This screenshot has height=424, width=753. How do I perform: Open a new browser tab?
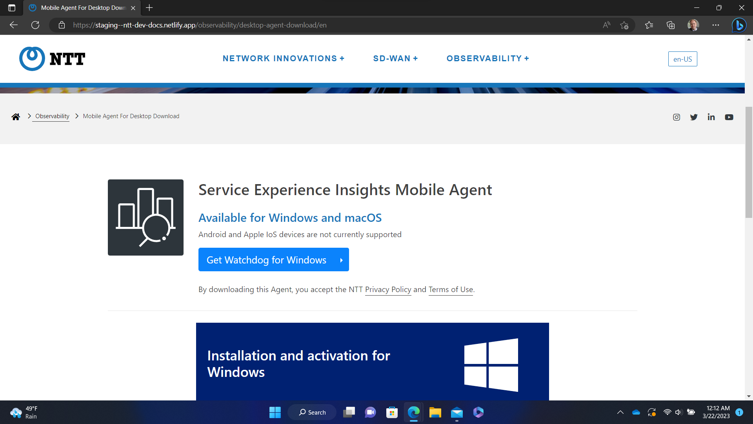point(149,8)
